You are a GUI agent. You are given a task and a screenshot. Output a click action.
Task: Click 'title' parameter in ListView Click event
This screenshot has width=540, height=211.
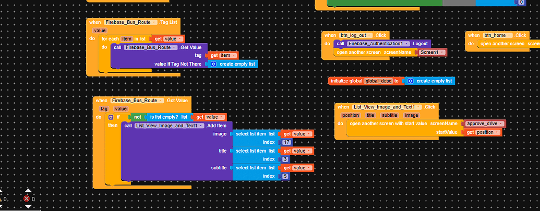(370, 116)
